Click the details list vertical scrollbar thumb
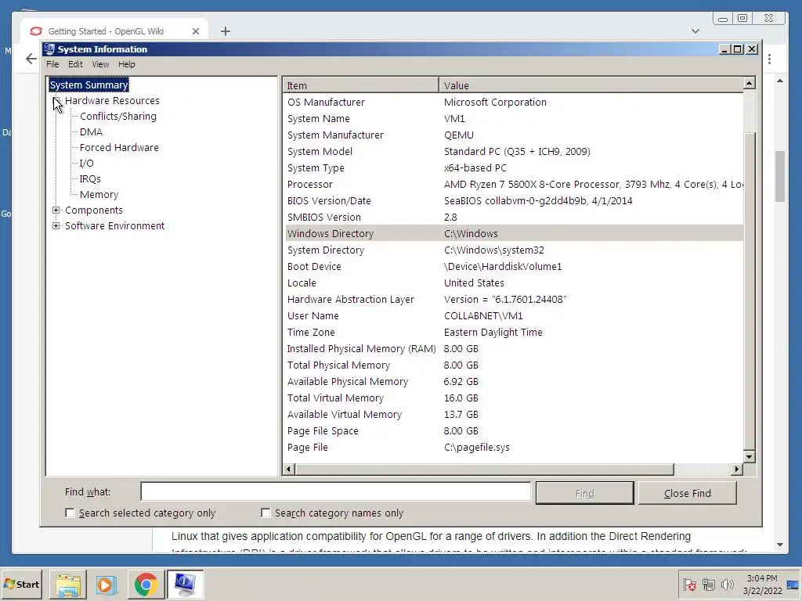 click(750, 291)
